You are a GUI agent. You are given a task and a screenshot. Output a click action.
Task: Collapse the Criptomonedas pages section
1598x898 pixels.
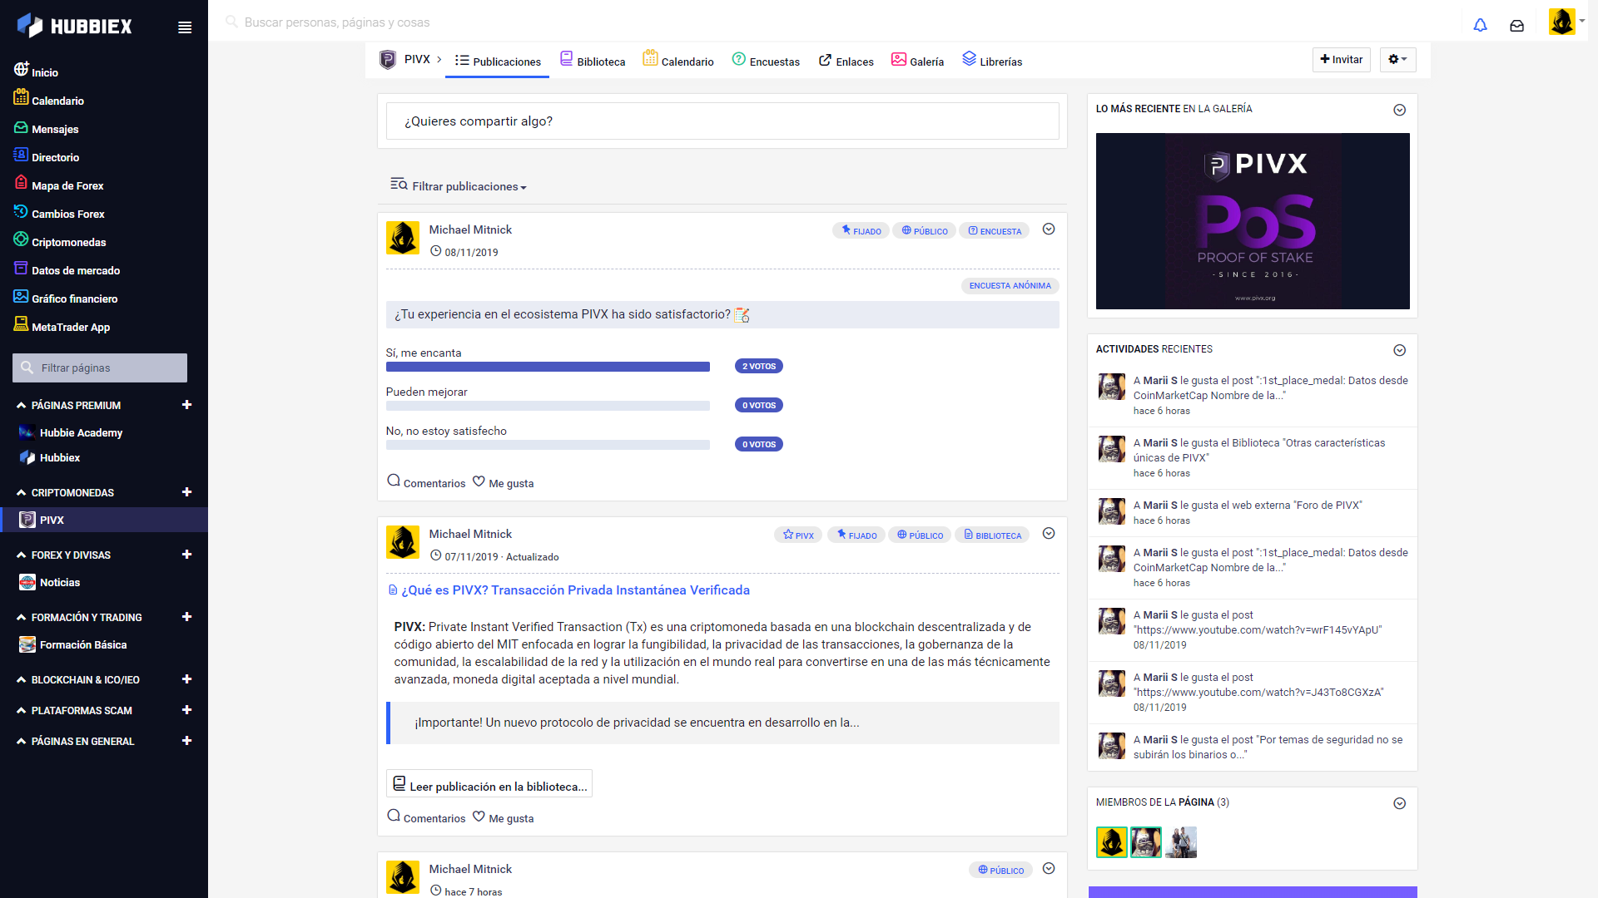point(21,492)
